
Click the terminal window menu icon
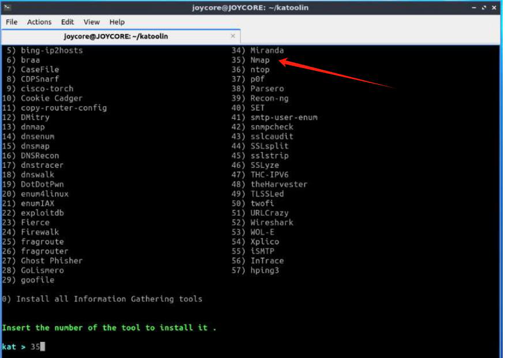[7, 7]
